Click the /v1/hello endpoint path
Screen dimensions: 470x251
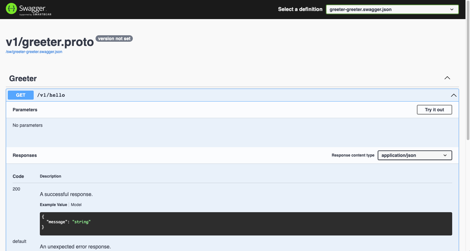51,95
